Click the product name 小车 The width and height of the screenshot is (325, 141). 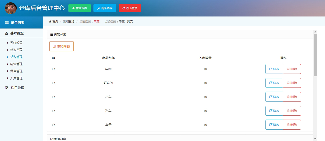pos(108,97)
